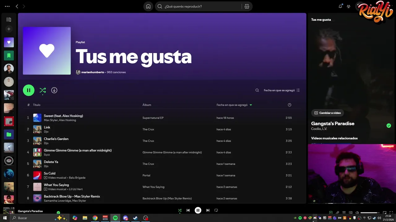This screenshot has width=396, height=222.
Task: Create new playlist with plus icon
Action: point(9,29)
